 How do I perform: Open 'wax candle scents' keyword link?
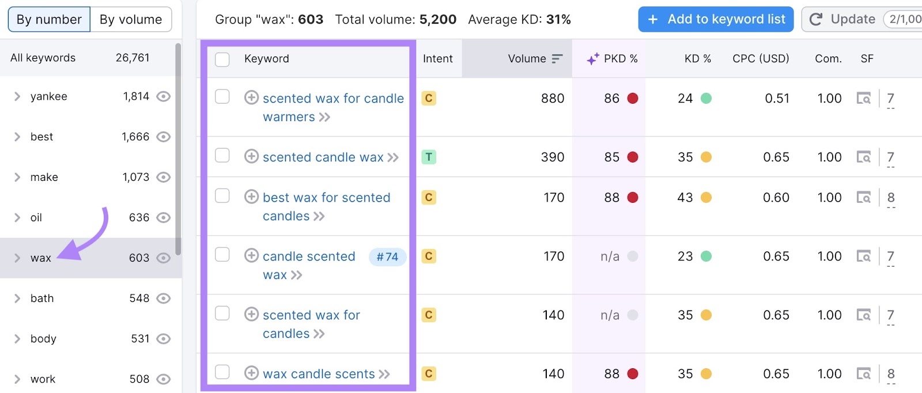click(319, 374)
